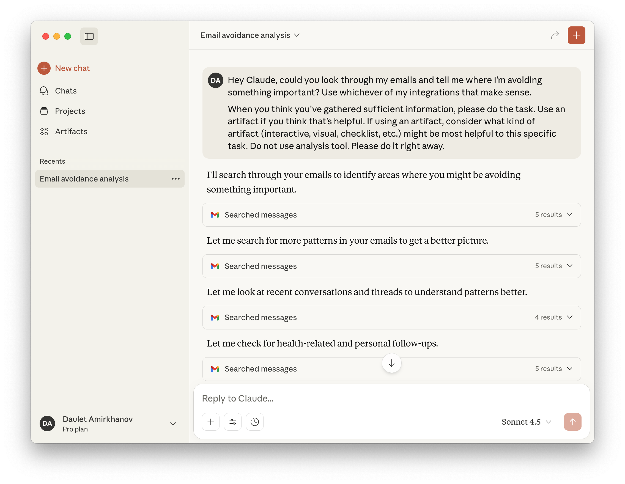Open search and tools sliders icon
625x484 pixels.
coord(232,422)
